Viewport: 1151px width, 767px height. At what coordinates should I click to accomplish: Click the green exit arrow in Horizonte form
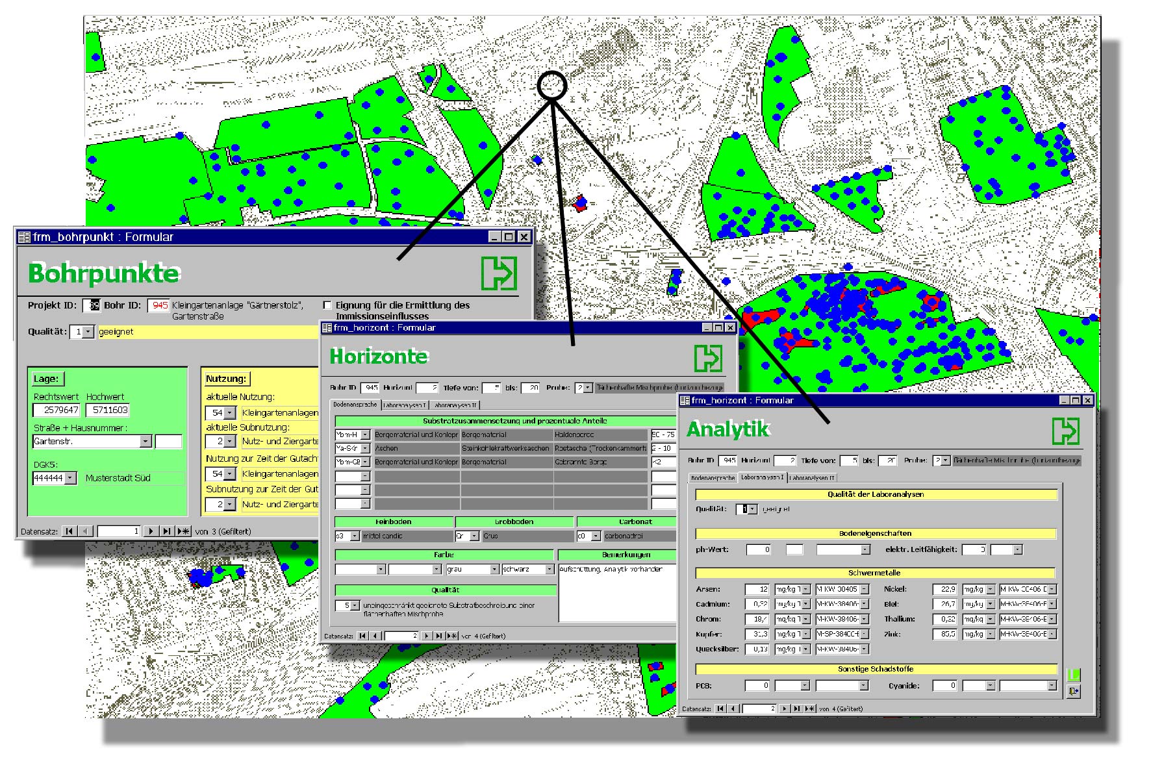coord(708,358)
